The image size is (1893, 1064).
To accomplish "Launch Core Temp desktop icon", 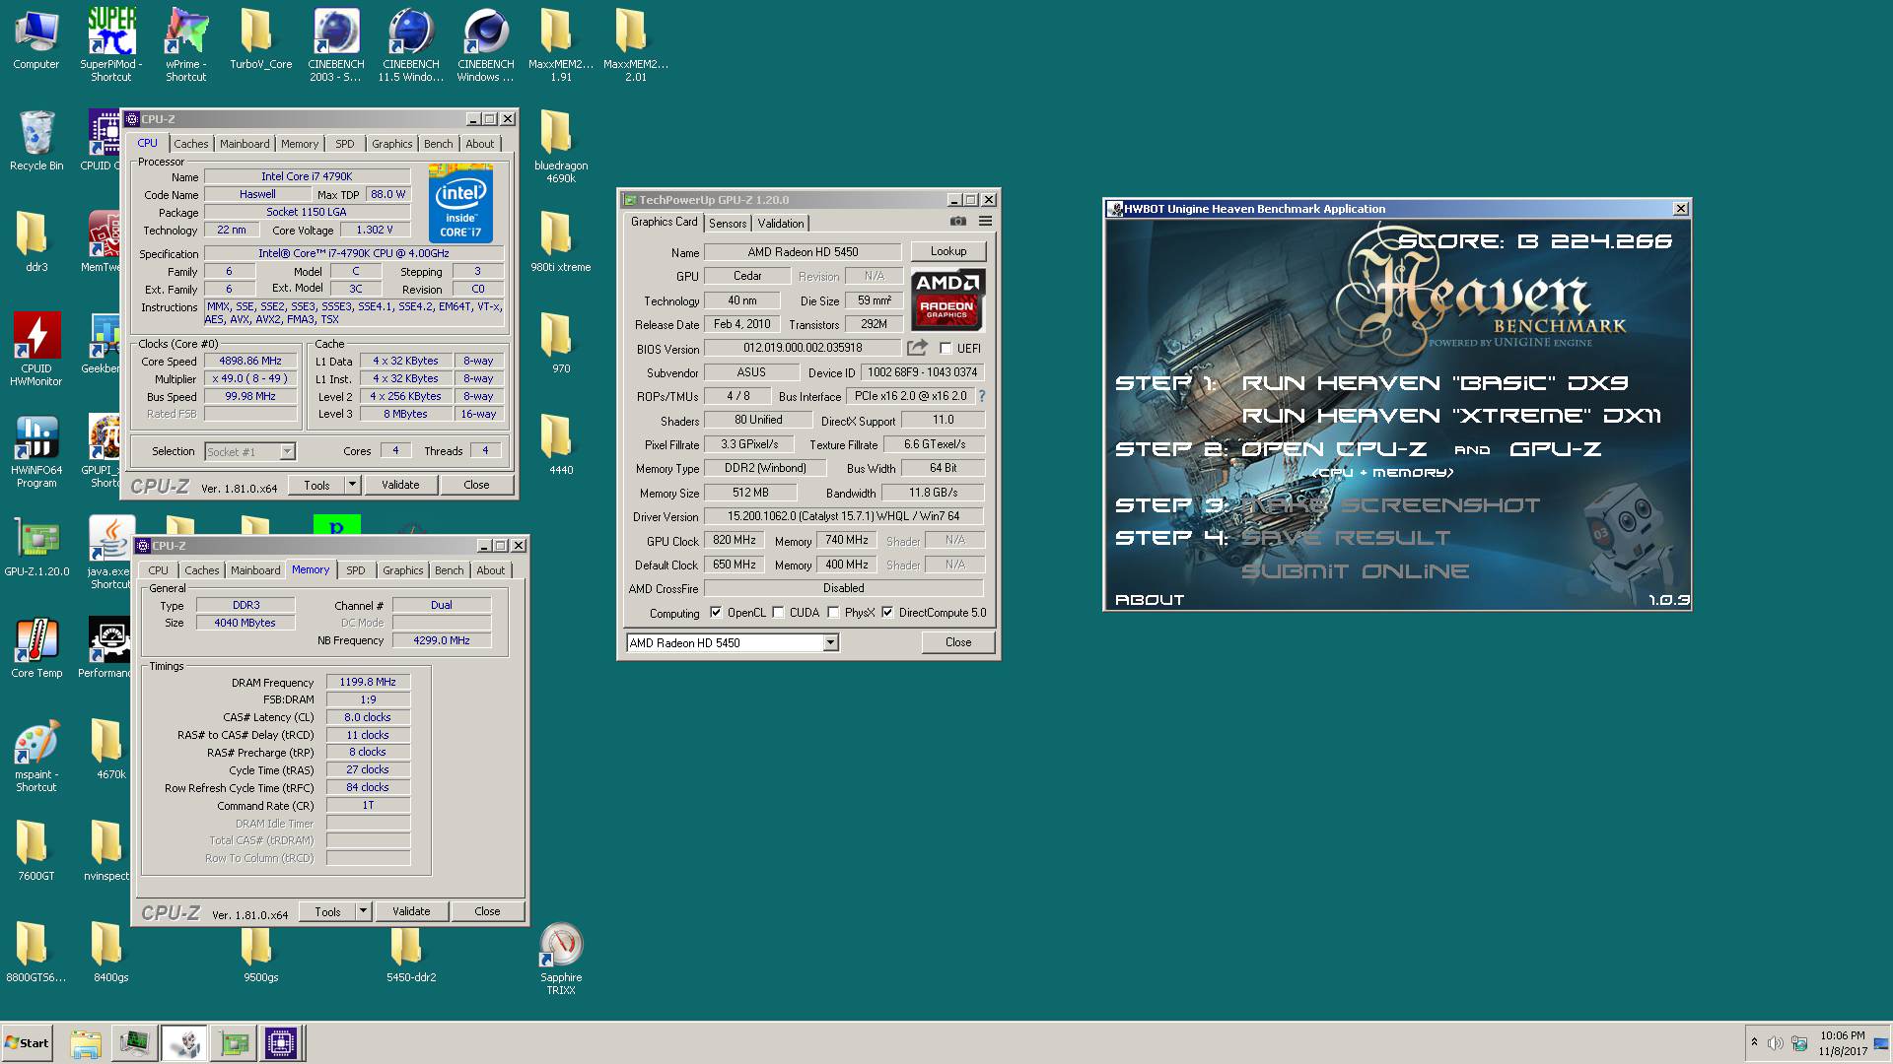I will [36, 648].
